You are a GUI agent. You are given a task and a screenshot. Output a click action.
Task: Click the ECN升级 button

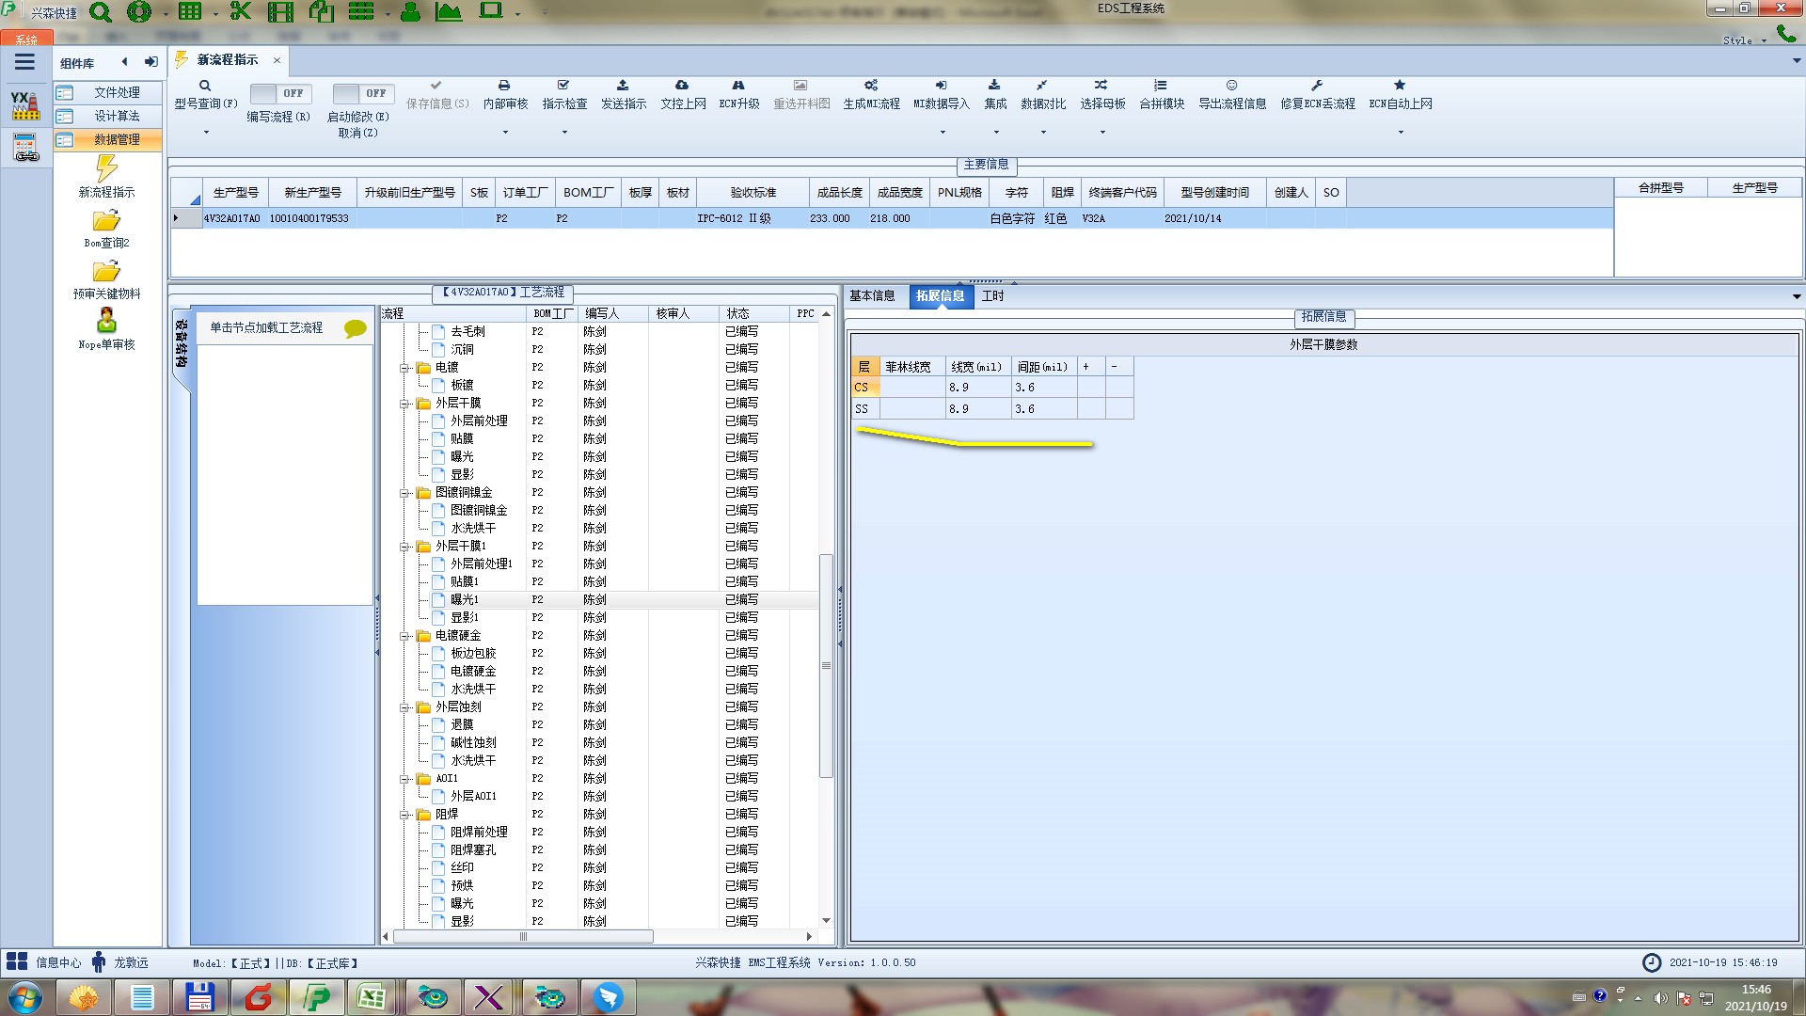click(x=739, y=95)
